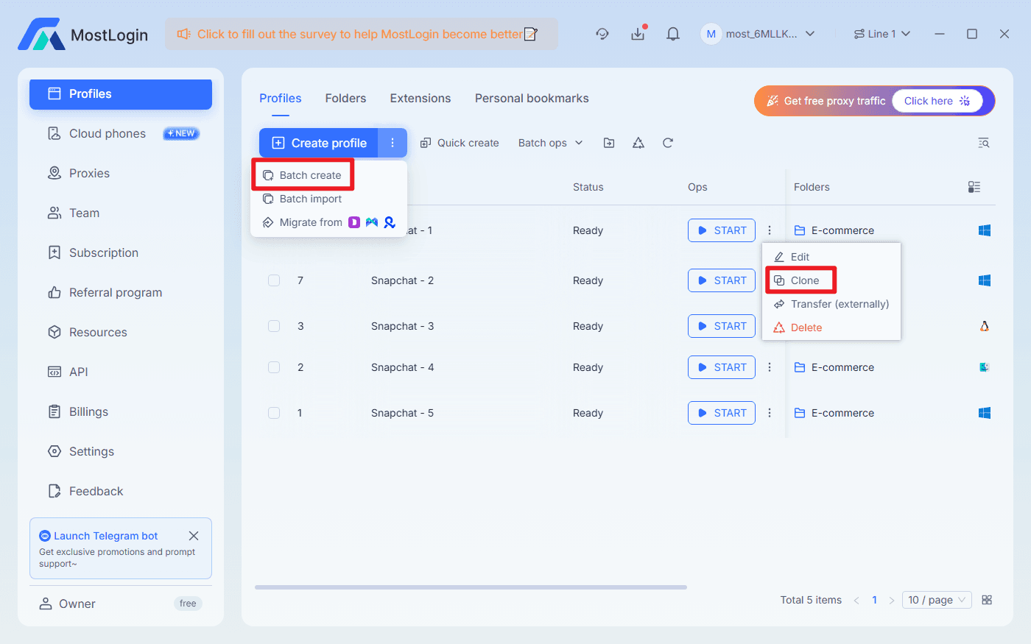This screenshot has width=1031, height=644.
Task: Check the checkbox for Snapchat - 2
Action: [274, 280]
